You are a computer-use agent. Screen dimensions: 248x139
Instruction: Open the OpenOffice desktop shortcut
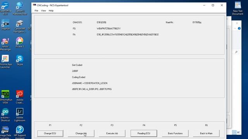coord(5,8)
